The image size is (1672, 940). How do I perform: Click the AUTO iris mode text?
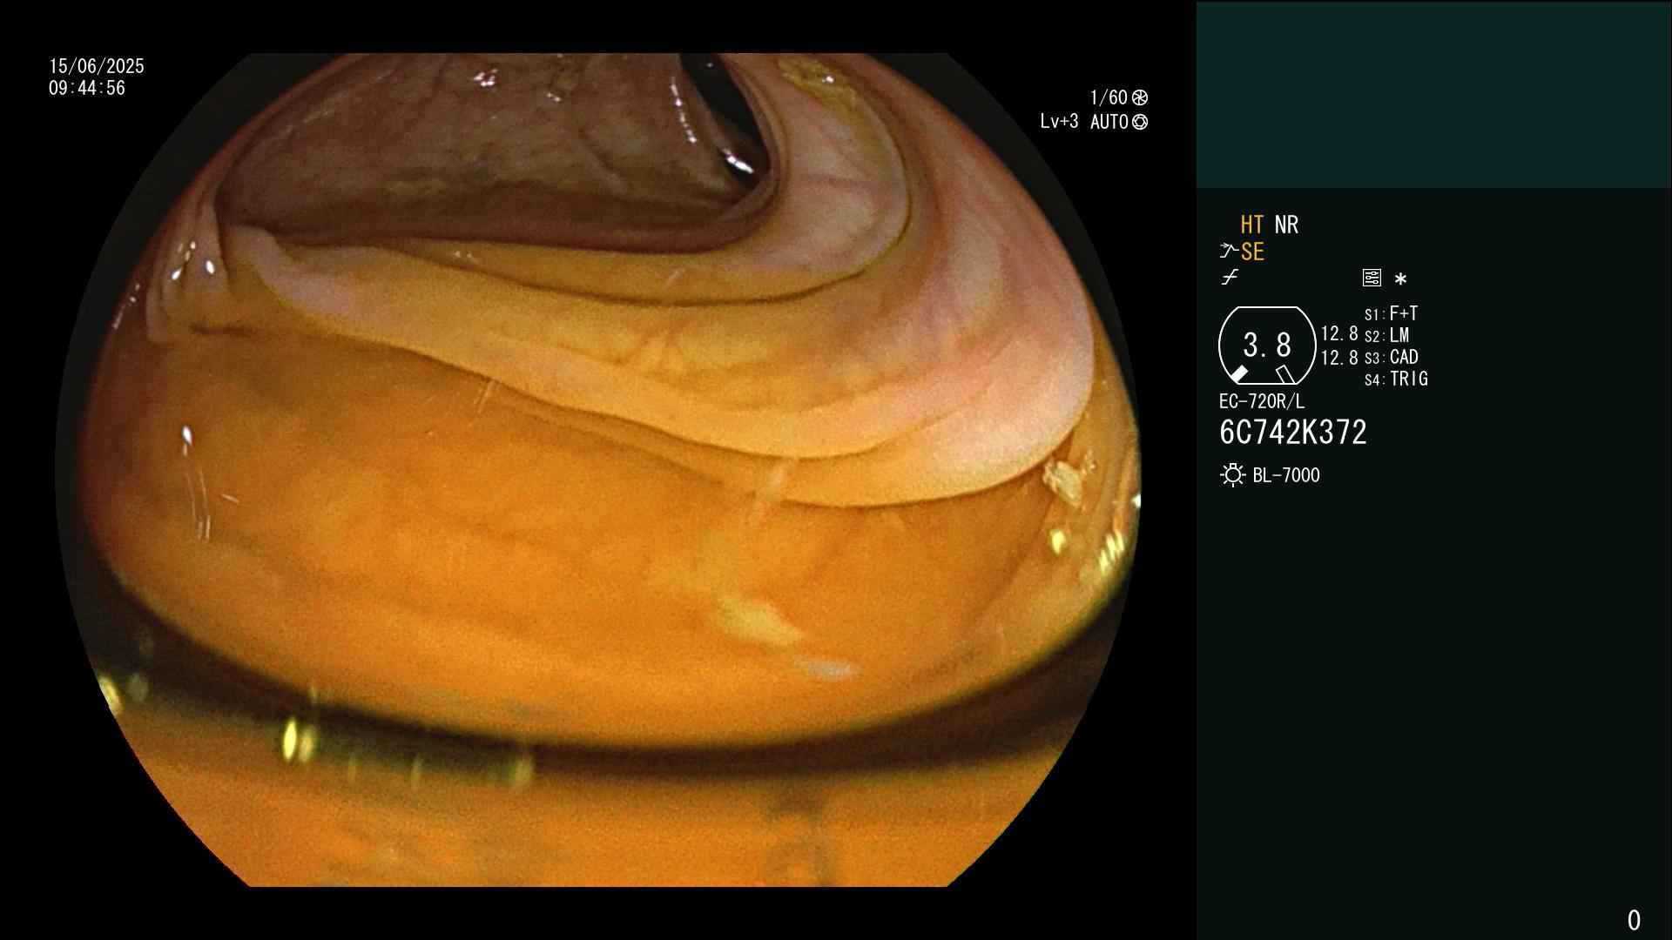tap(1109, 122)
